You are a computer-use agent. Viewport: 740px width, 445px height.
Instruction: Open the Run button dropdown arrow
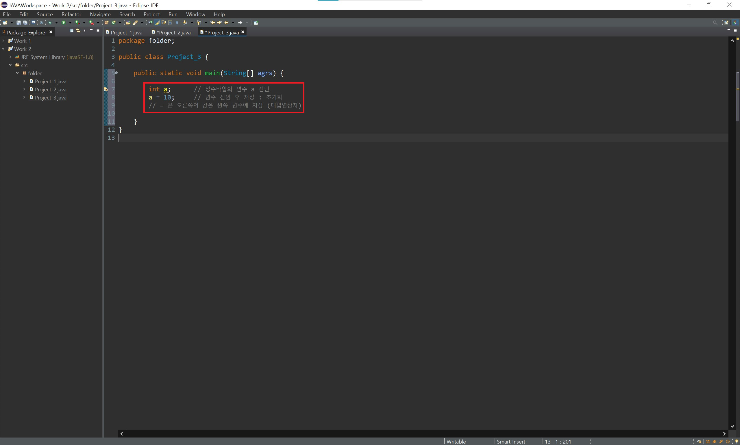click(x=70, y=23)
